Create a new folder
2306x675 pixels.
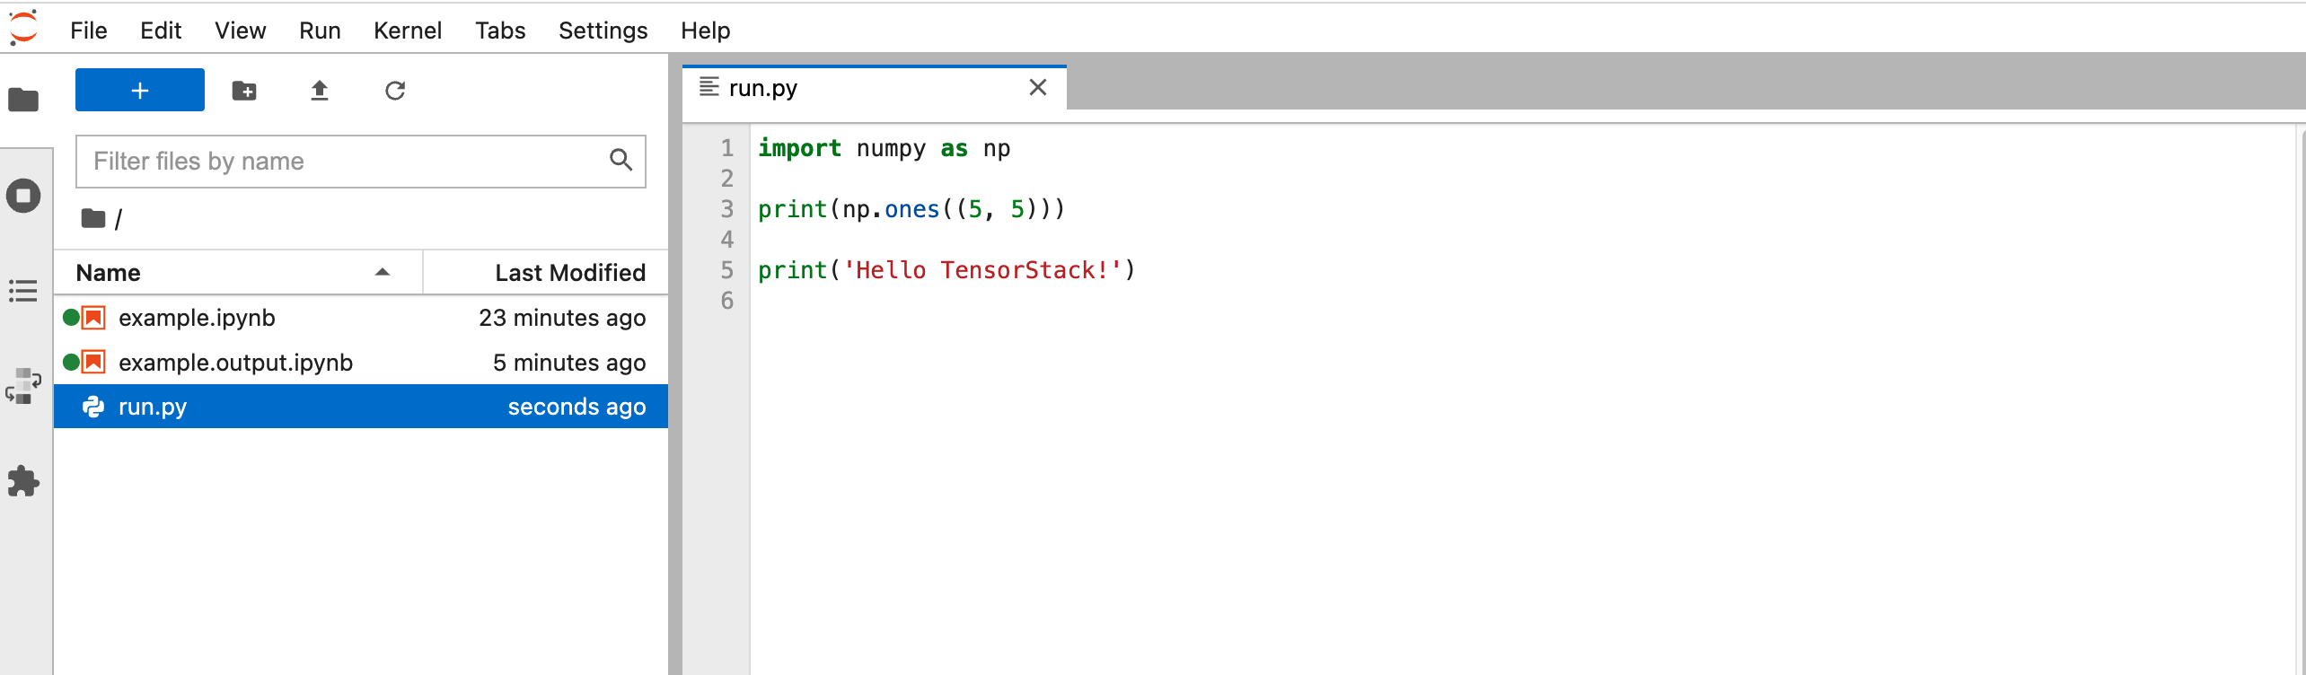pyautogui.click(x=244, y=91)
